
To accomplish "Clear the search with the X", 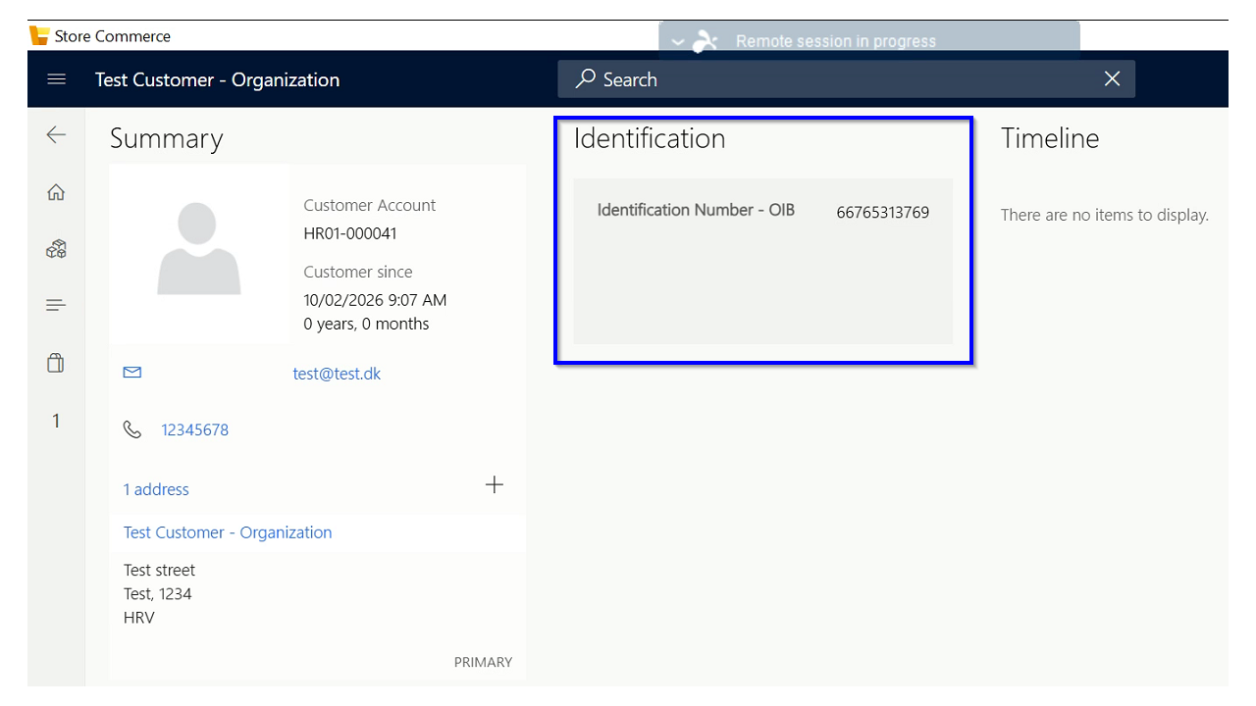I will [1112, 78].
